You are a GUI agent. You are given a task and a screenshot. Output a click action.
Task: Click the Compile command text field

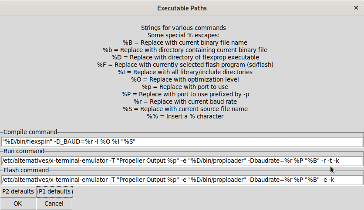coord(182,142)
